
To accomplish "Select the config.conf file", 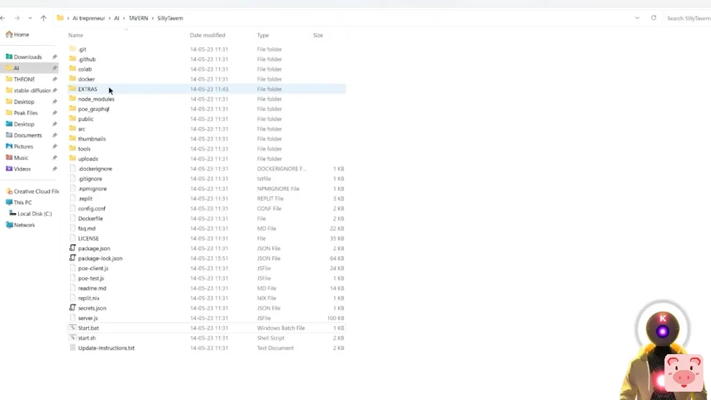I will [x=92, y=208].
